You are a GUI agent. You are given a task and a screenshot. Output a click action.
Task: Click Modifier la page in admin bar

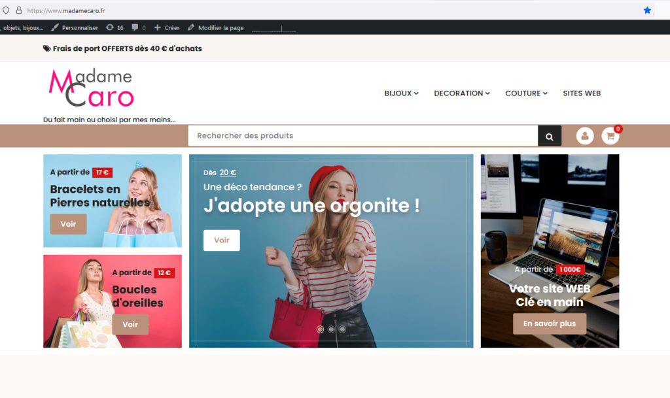coord(216,27)
